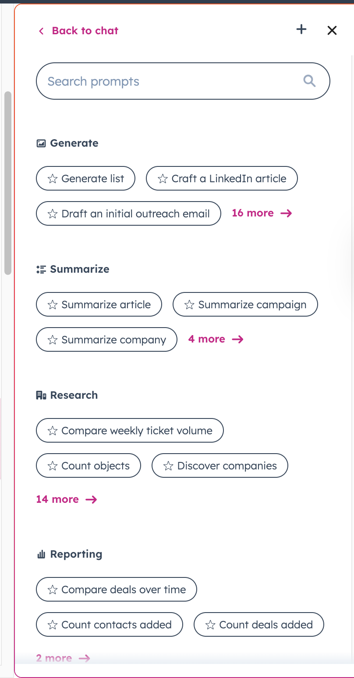The height and width of the screenshot is (678, 354).
Task: Focus the Search prompts field
Action: point(183,81)
